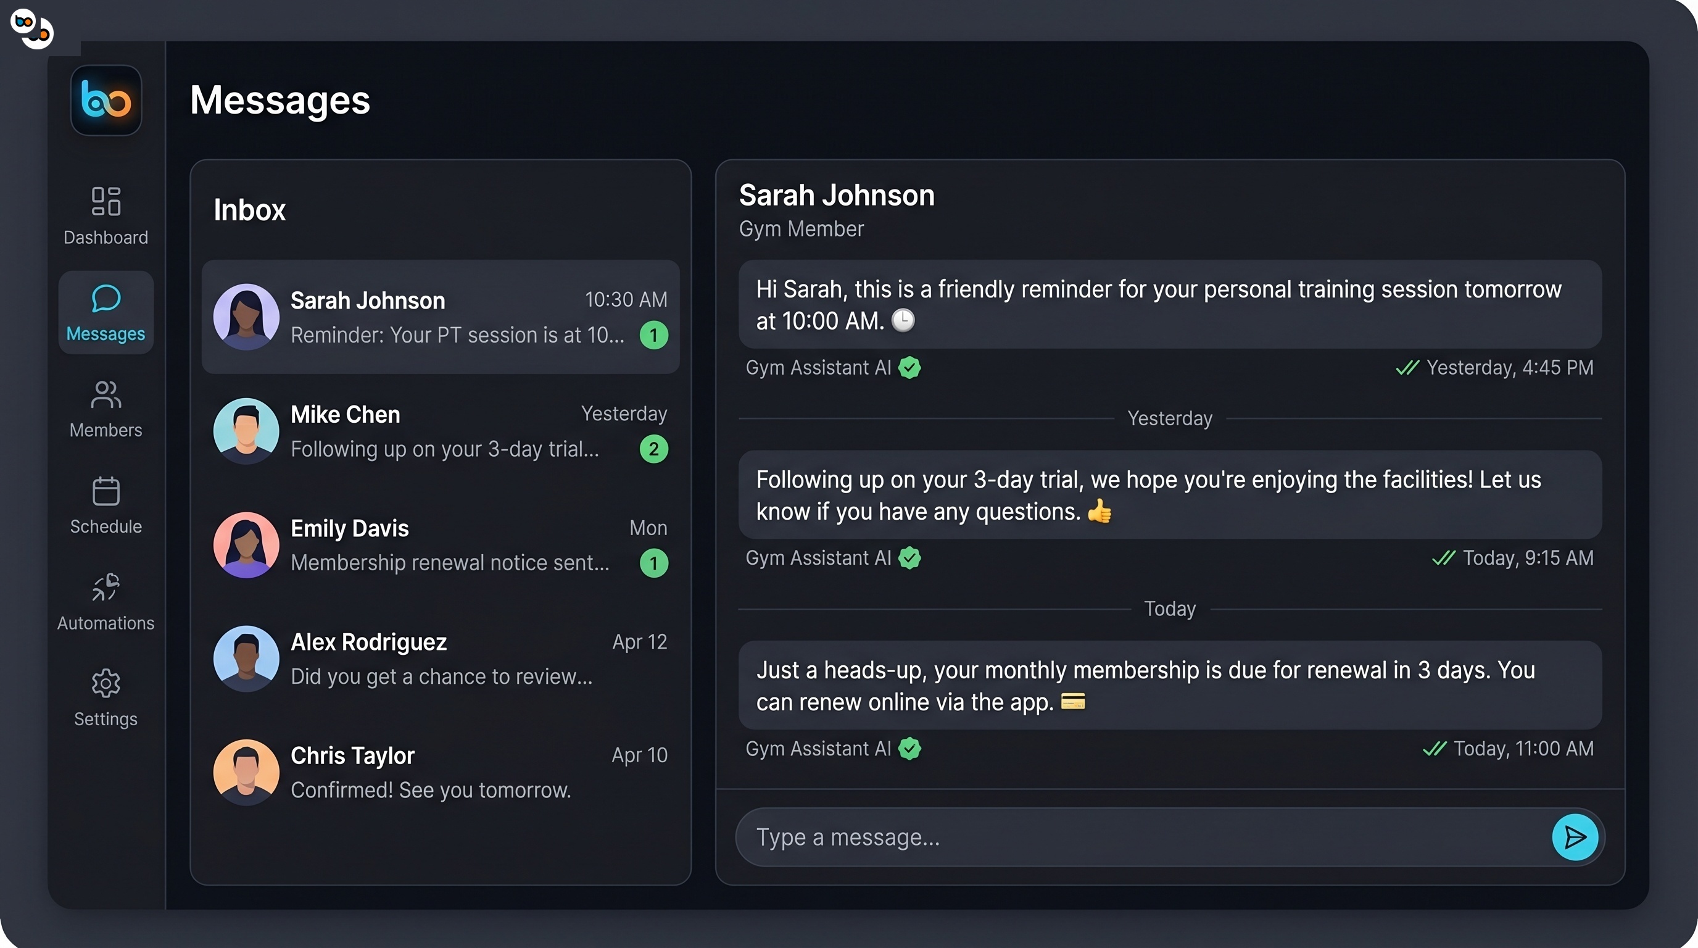Image resolution: width=1698 pixels, height=948 pixels.
Task: Open Chris Taylor's conversation
Action: [441, 771]
